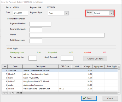The height and width of the screenshot is (102, 122).
Task: Click the Apply Amt column header
Action: coord(98,66)
